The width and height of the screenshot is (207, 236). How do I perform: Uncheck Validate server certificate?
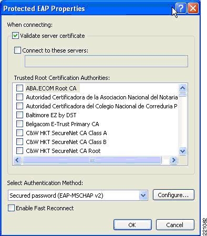click(15, 36)
